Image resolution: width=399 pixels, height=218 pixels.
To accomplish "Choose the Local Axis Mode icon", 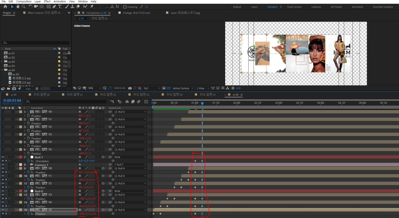I will 107,7.
